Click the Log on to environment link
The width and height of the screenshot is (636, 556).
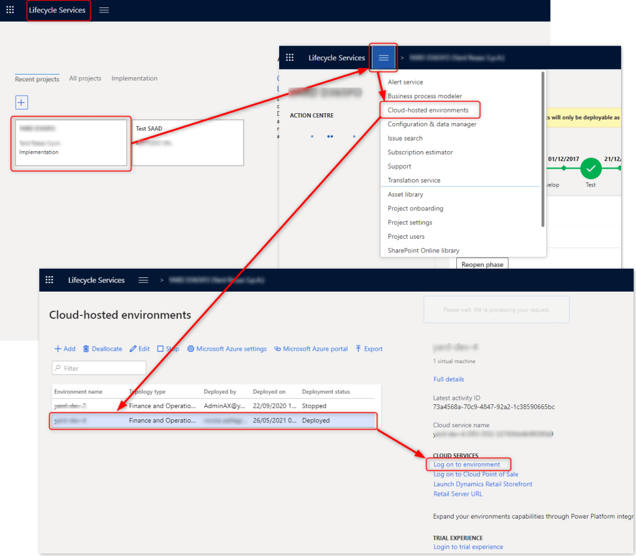tap(466, 465)
